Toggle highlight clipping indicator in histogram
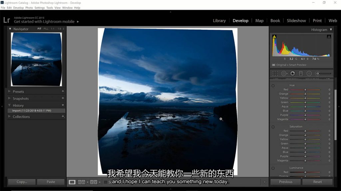 coord(329,36)
